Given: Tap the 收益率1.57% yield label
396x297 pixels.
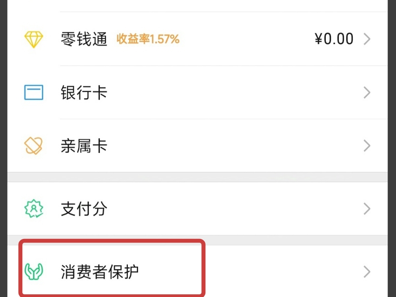Looking at the screenshot, I should [149, 40].
